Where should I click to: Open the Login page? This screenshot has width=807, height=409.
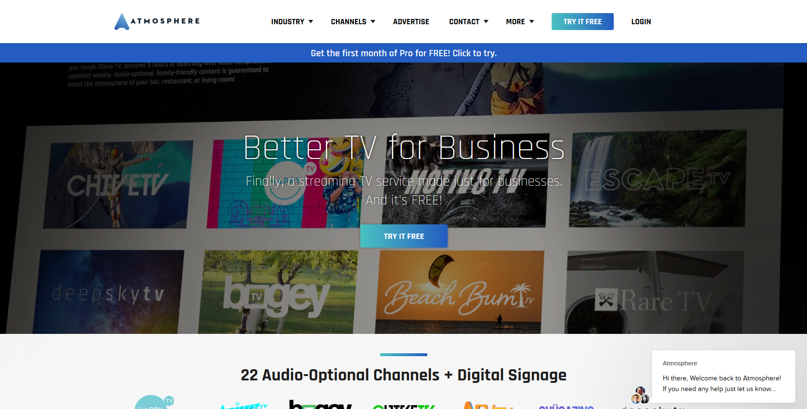[x=641, y=22]
